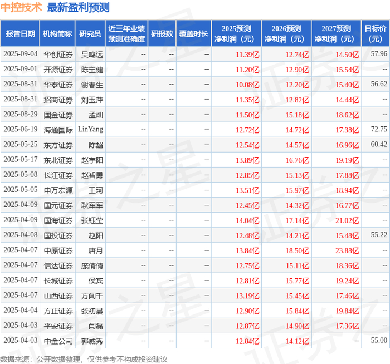Select the date cell 2025-06-19

click(x=21, y=129)
